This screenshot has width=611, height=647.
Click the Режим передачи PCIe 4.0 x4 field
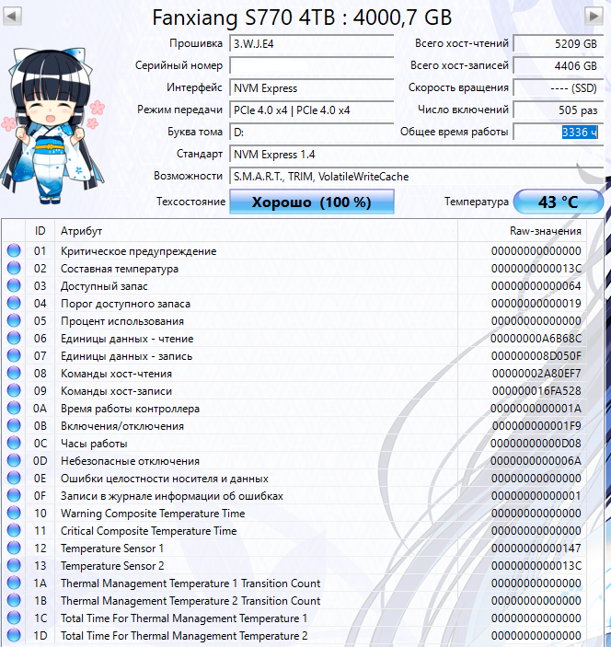(312, 110)
